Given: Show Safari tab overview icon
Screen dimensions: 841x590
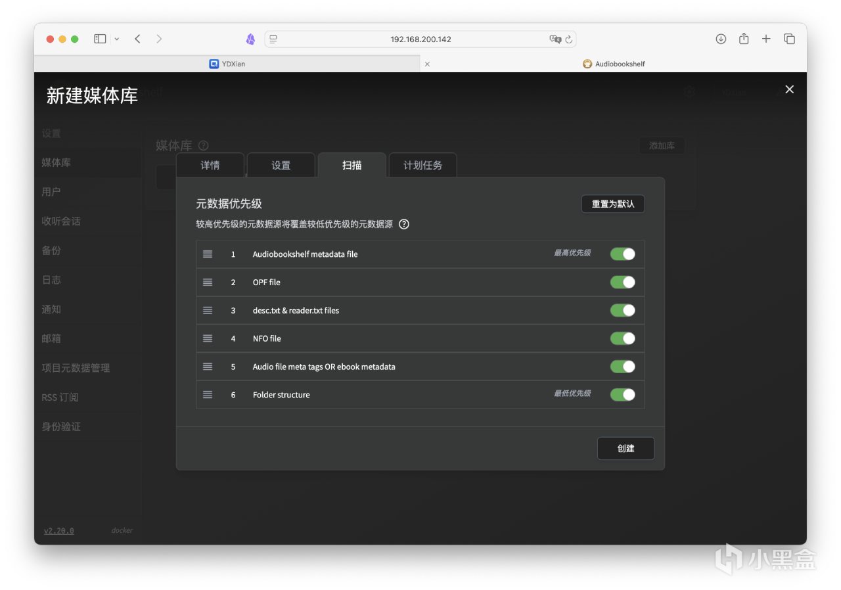Looking at the screenshot, I should [790, 39].
